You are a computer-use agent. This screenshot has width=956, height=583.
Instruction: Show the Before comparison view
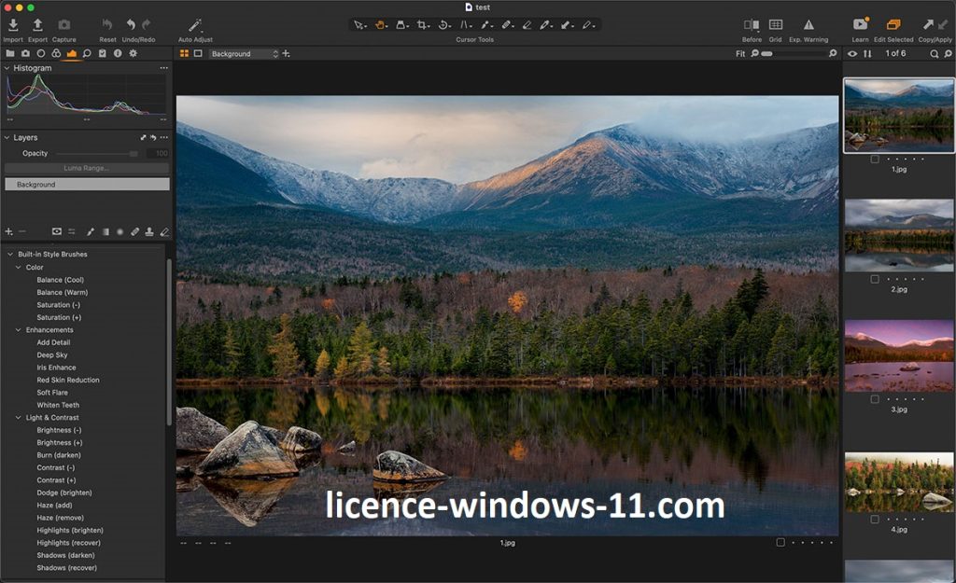pyautogui.click(x=752, y=25)
